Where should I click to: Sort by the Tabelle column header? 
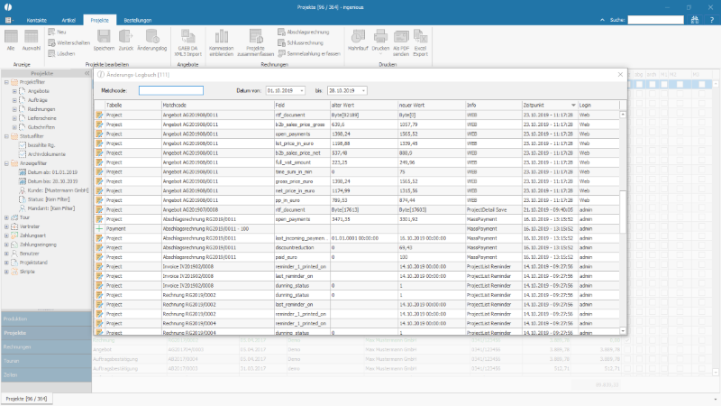(x=132, y=105)
